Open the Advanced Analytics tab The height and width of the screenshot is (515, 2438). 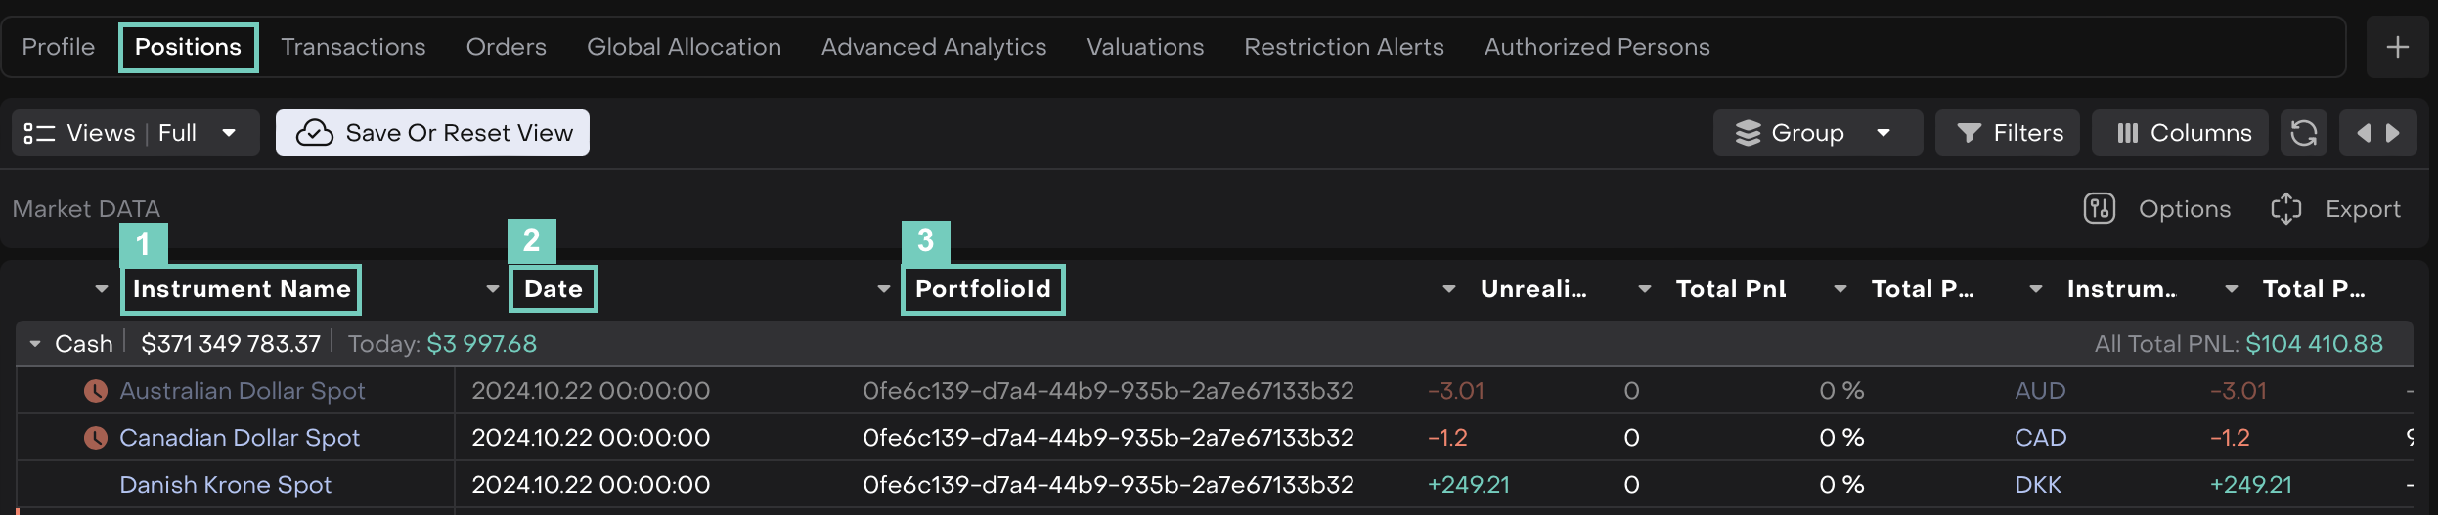(x=934, y=47)
